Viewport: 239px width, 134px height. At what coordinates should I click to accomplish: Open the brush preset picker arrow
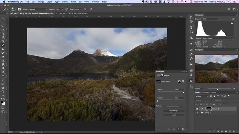pyautogui.click(x=15, y=9)
